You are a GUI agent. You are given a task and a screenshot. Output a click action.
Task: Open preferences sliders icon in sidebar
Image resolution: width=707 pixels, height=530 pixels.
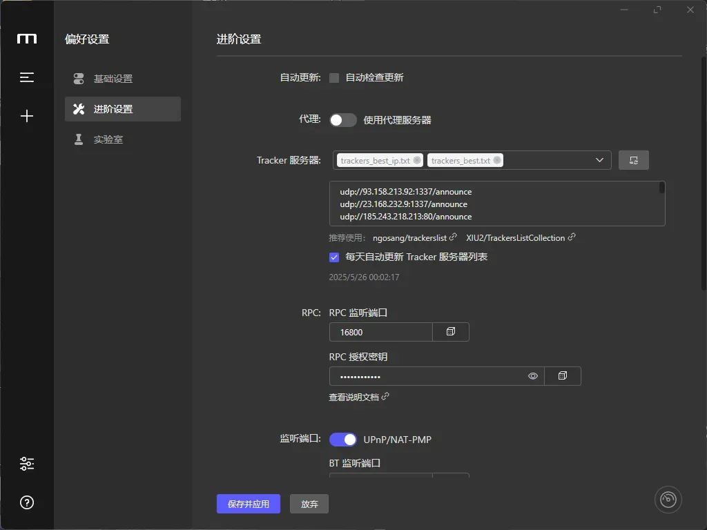[x=27, y=464]
